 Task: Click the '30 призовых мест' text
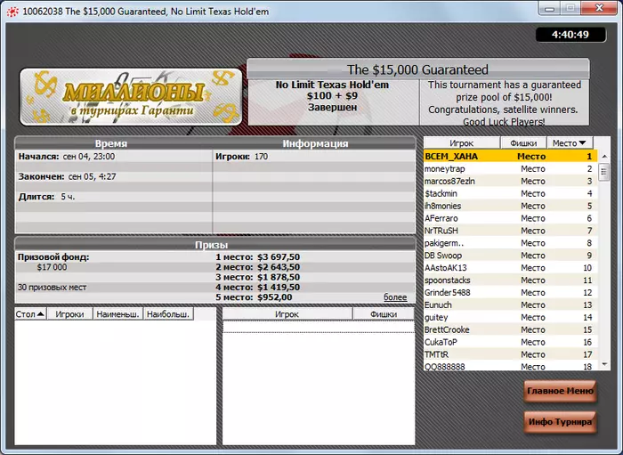coord(52,288)
